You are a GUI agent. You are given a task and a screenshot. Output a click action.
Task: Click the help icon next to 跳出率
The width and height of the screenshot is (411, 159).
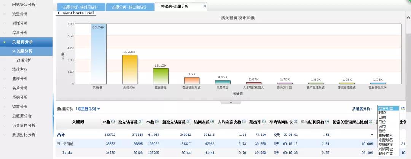click(x=264, y=122)
